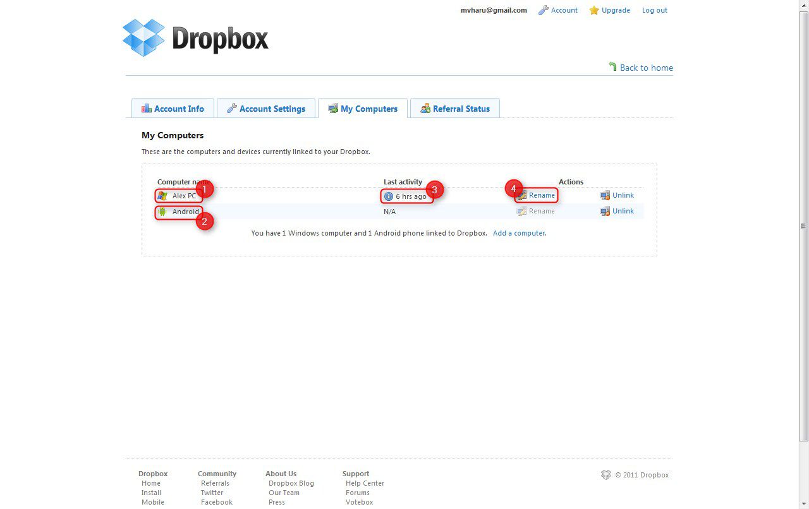Image resolution: width=809 pixels, height=509 pixels.
Task: Click the green arrow Back to home icon
Action: coord(612,66)
